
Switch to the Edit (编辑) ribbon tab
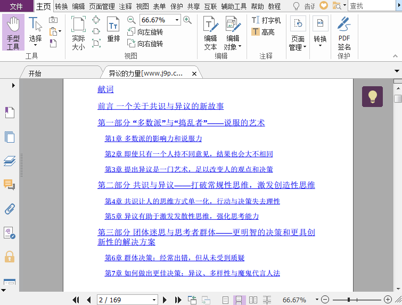(x=78, y=6)
